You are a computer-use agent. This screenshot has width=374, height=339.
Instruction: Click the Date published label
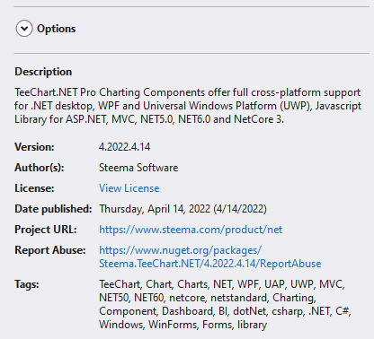[x=53, y=209]
